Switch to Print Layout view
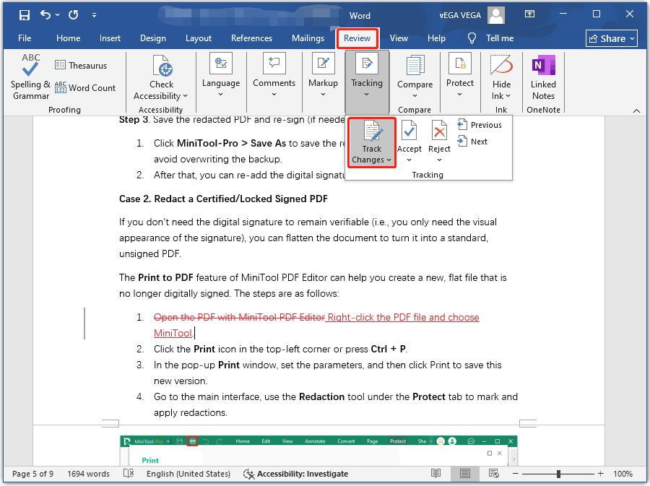Screen dimensions: 650x486 pos(465,474)
